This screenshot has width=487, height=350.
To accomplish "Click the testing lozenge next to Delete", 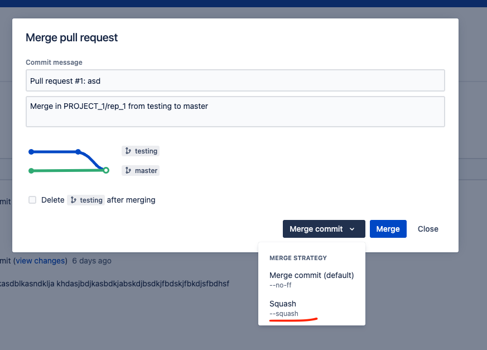I will click(x=86, y=199).
